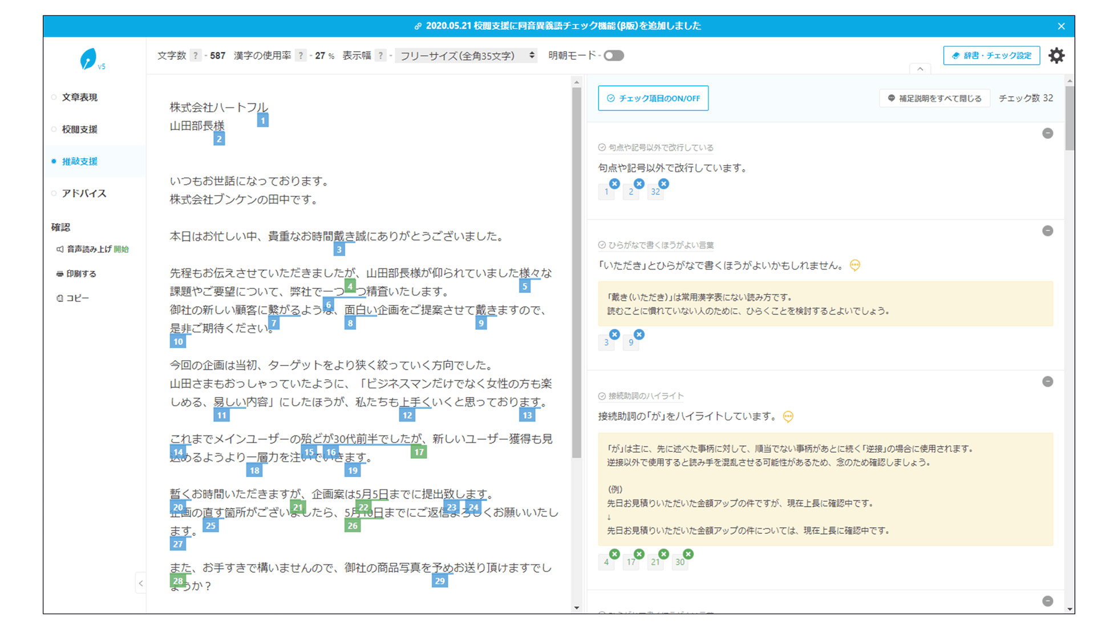This screenshot has width=1118, height=629.
Task: Click 印刷する to print
Action: click(76, 273)
